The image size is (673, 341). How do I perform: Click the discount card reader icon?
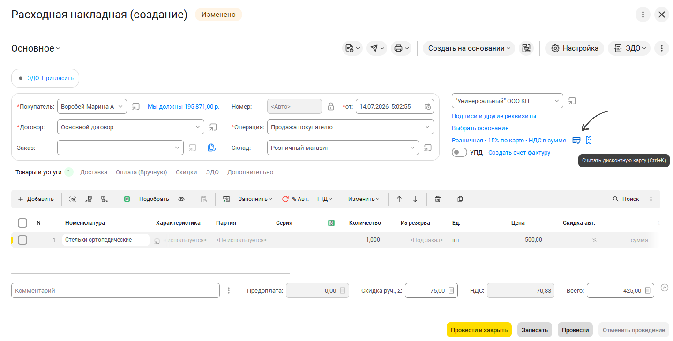click(x=576, y=140)
